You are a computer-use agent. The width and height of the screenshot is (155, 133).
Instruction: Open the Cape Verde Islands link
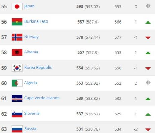42,98
